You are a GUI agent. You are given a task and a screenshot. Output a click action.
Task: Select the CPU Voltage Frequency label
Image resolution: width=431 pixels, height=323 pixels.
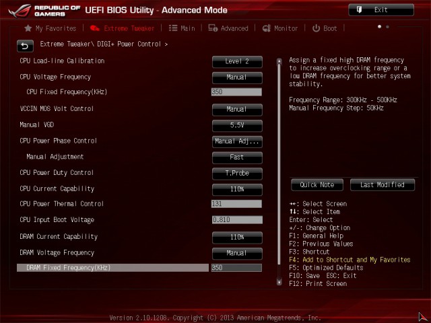pos(55,77)
